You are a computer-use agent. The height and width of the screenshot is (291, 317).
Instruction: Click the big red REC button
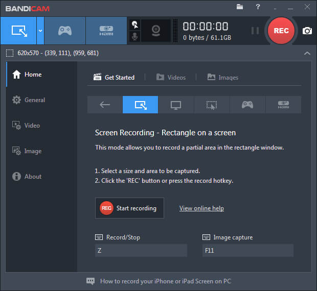(x=281, y=31)
